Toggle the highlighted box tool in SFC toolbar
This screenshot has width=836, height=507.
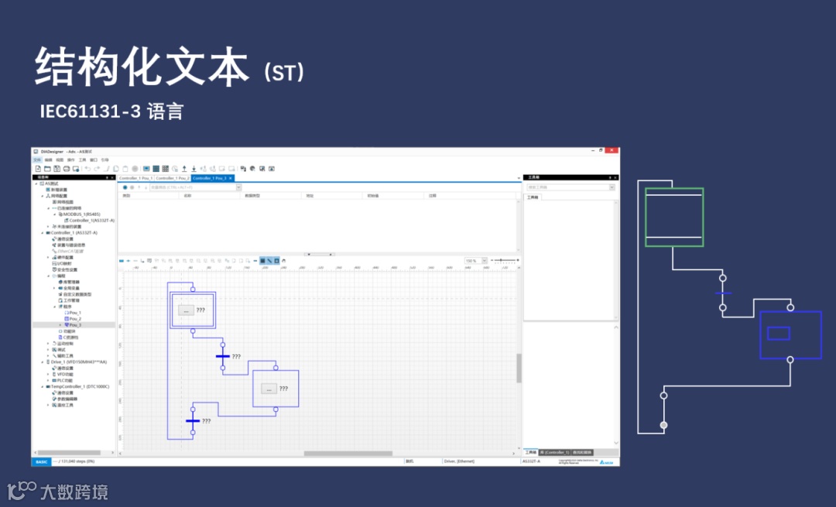(x=276, y=261)
